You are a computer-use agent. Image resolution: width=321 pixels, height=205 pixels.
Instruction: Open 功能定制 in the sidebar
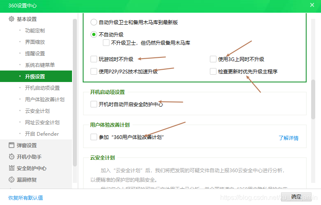point(35,31)
